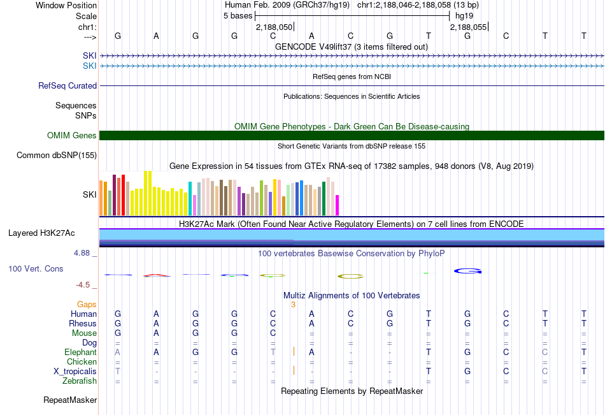Screen dimensions: 605x415
Task: Click the orange insertion bar in Elephant row
Action: [x=294, y=351]
